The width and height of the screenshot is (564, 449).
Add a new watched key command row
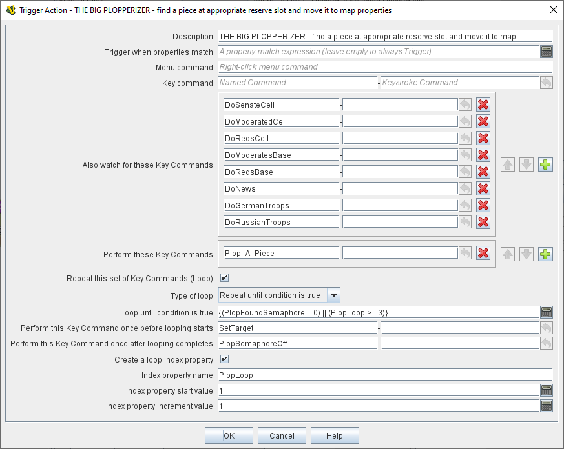coord(545,165)
